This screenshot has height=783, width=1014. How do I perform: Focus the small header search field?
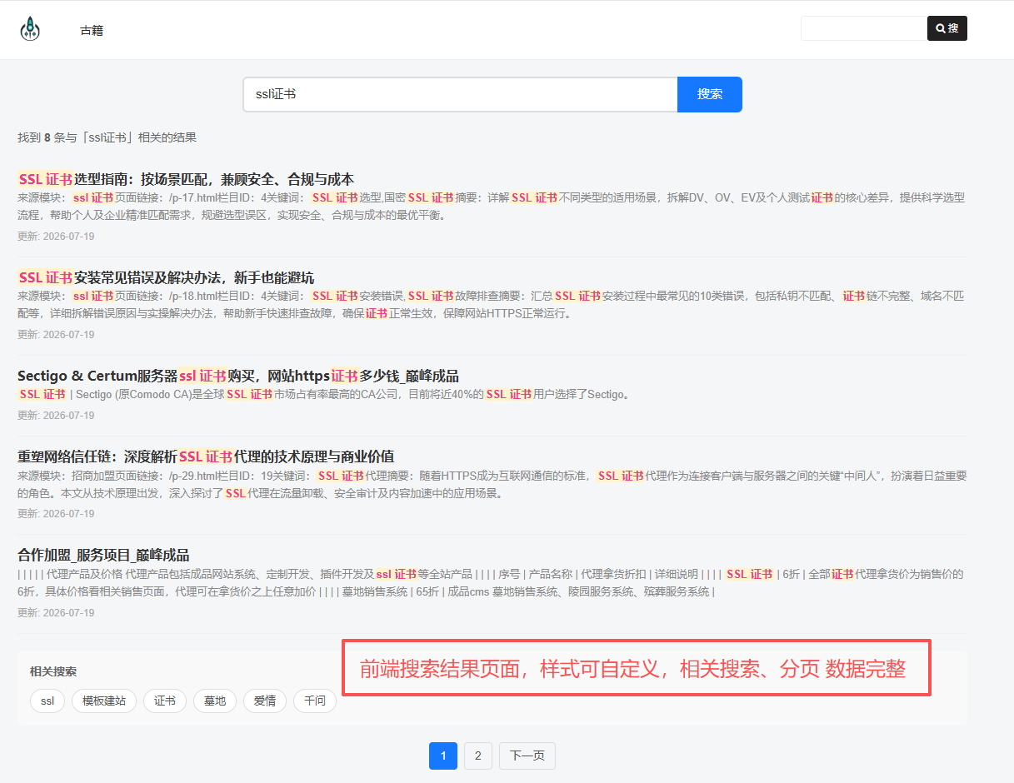864,28
